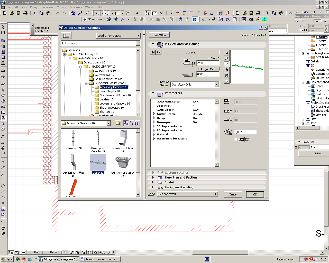Go up one folder level

click(118, 123)
